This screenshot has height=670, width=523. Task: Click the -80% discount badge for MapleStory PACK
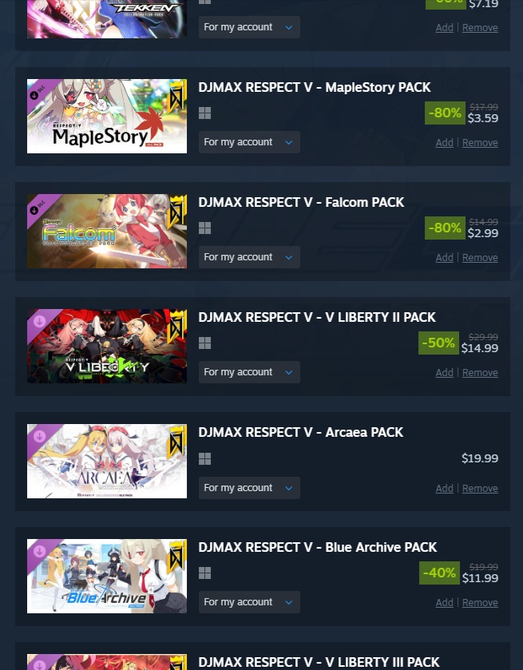(x=445, y=113)
